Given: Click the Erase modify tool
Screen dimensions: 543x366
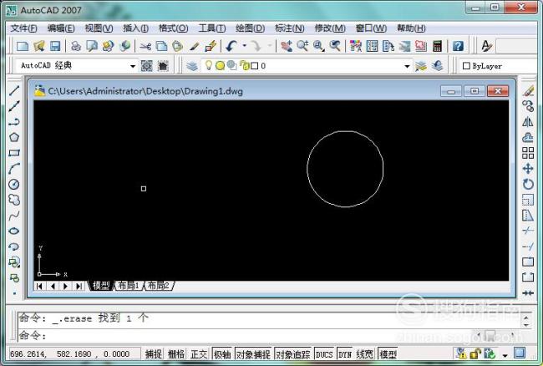Looking at the screenshot, I should point(528,91).
